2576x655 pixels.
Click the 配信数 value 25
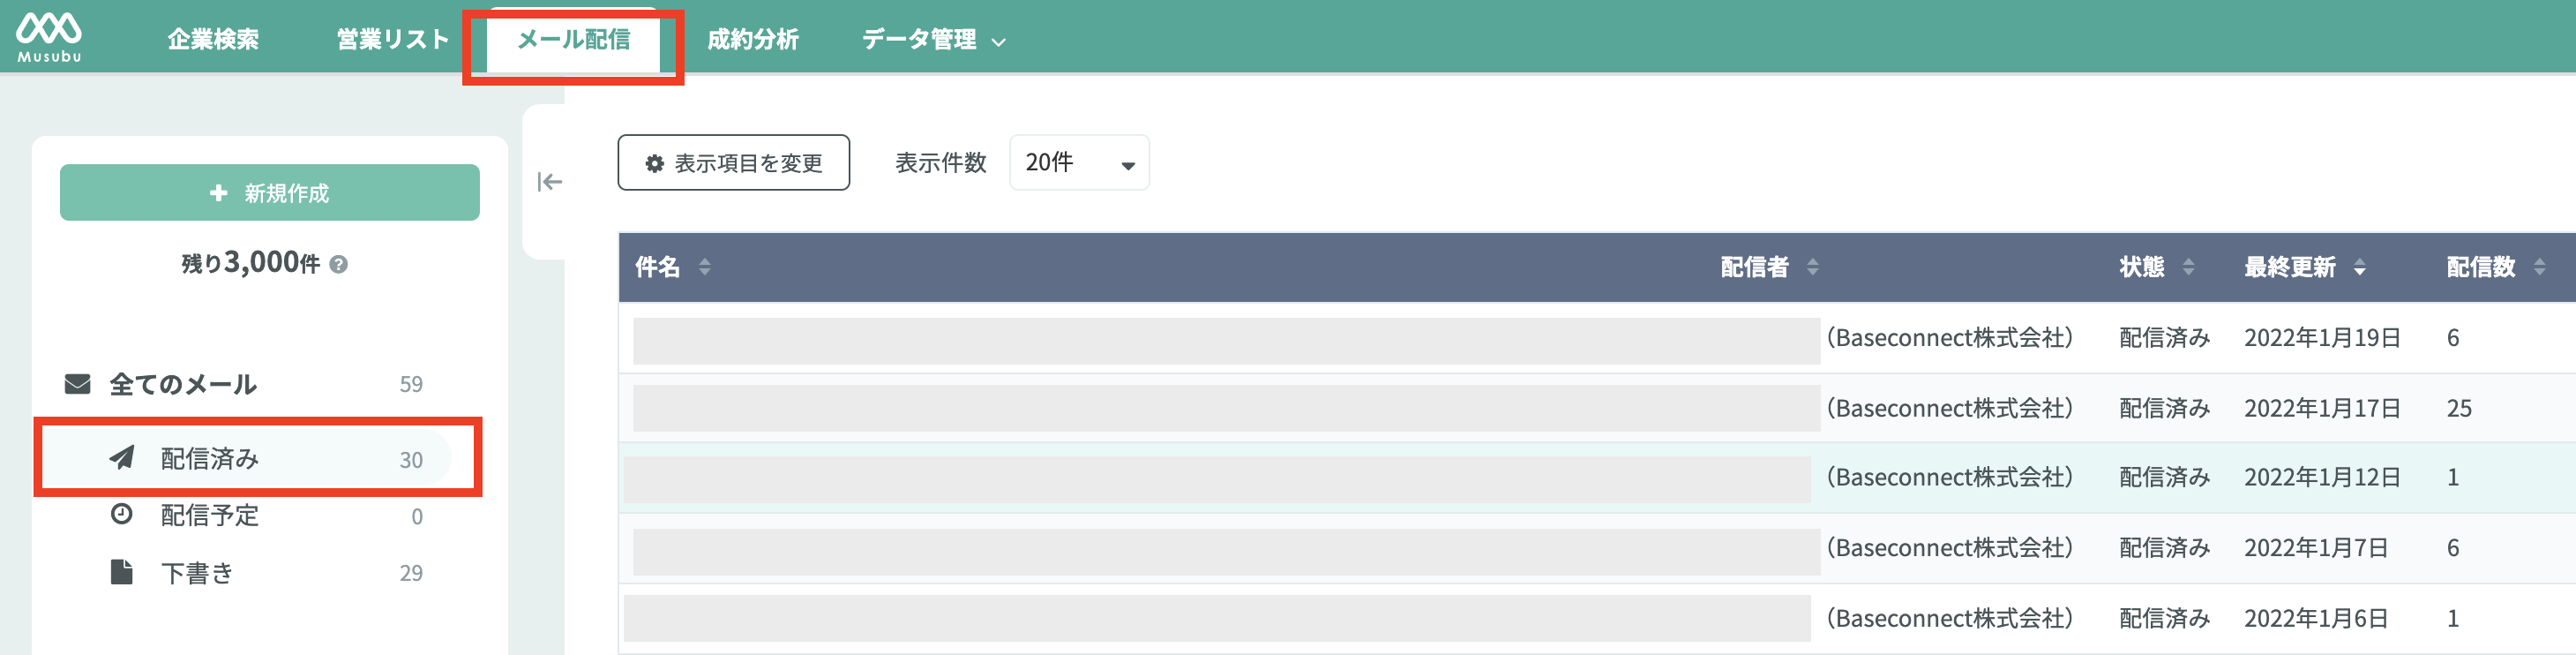tap(2459, 408)
